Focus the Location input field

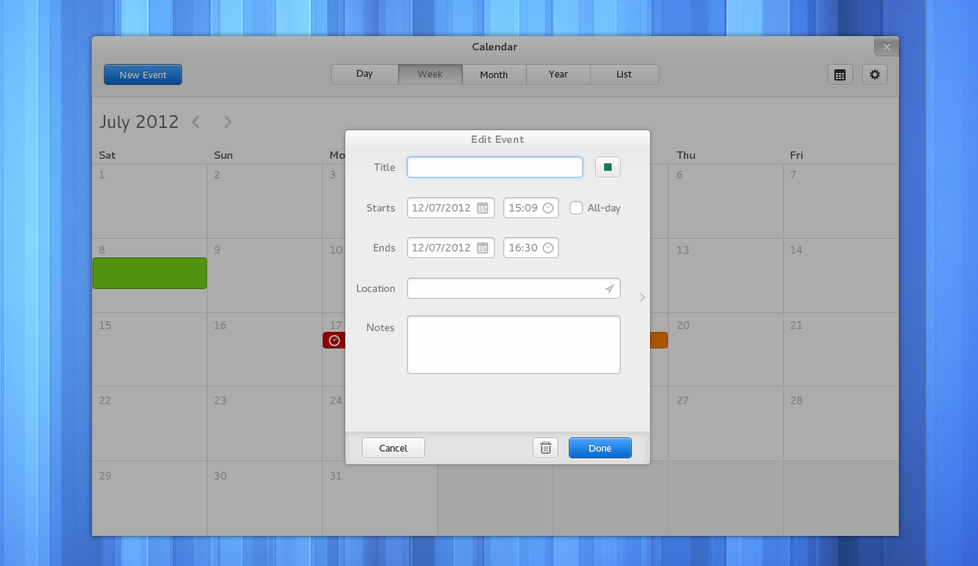(x=514, y=288)
